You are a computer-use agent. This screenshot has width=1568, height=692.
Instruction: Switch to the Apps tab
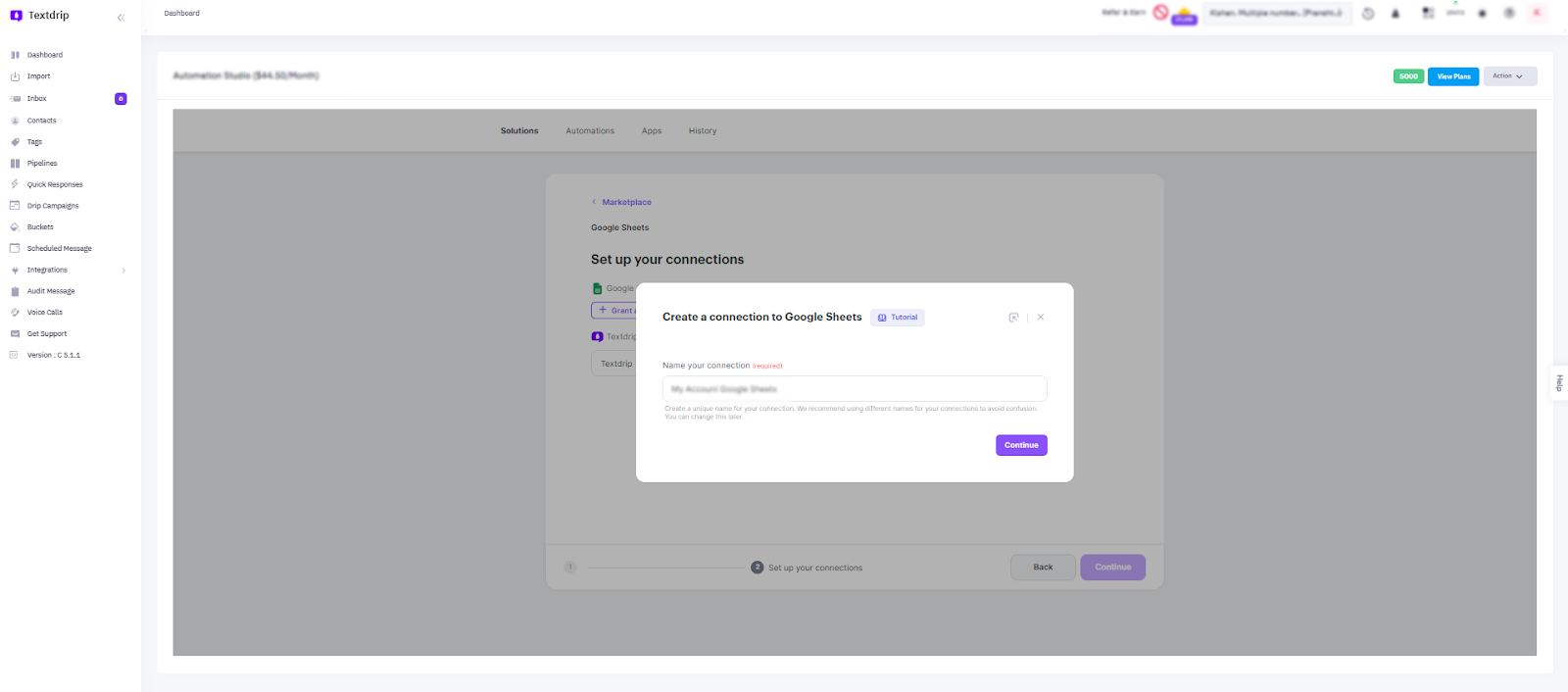coord(652,131)
